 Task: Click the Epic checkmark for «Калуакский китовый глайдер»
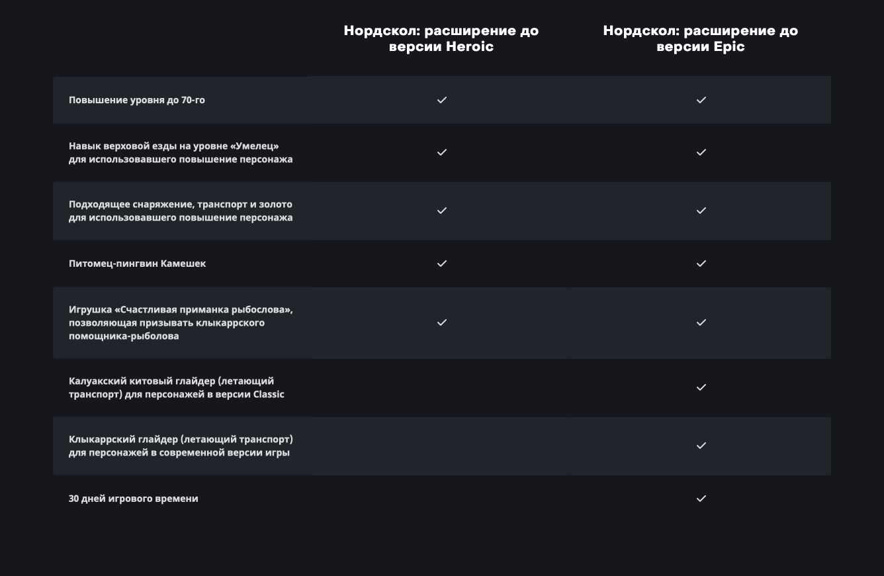(x=701, y=387)
